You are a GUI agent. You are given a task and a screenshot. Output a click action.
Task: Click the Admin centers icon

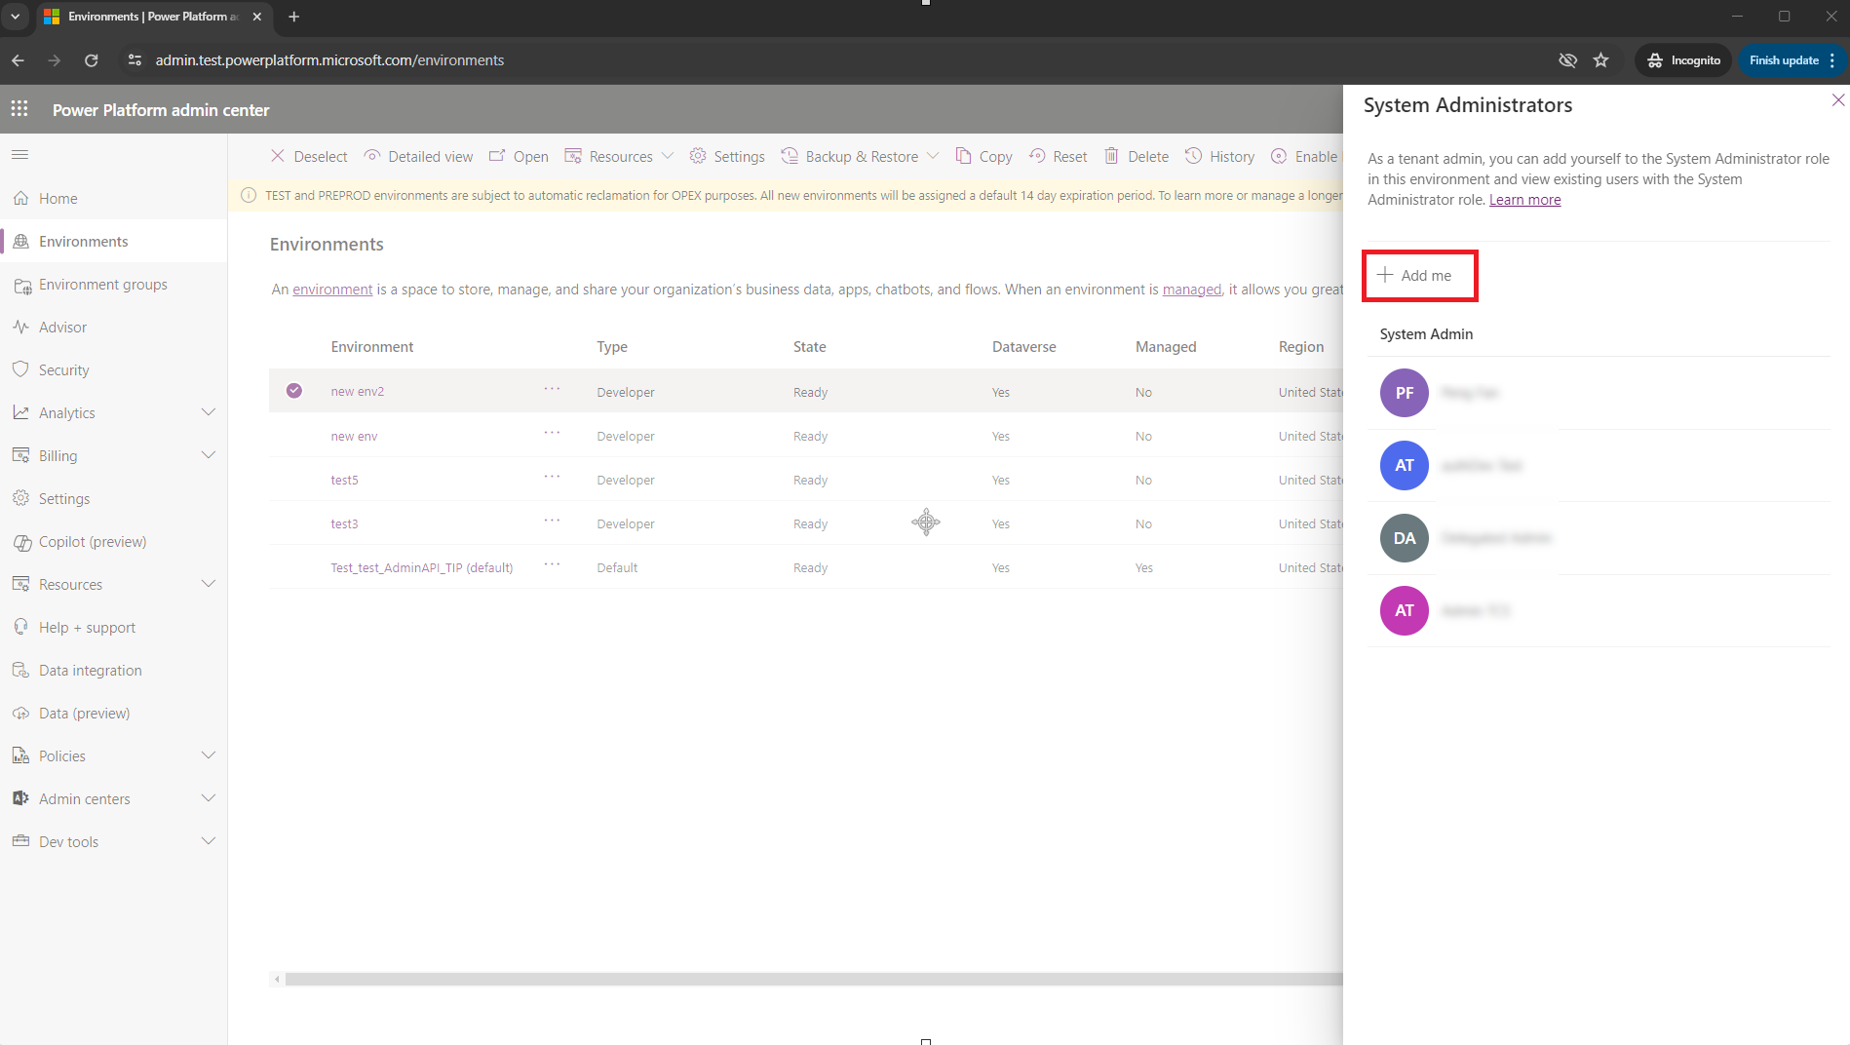coord(20,798)
